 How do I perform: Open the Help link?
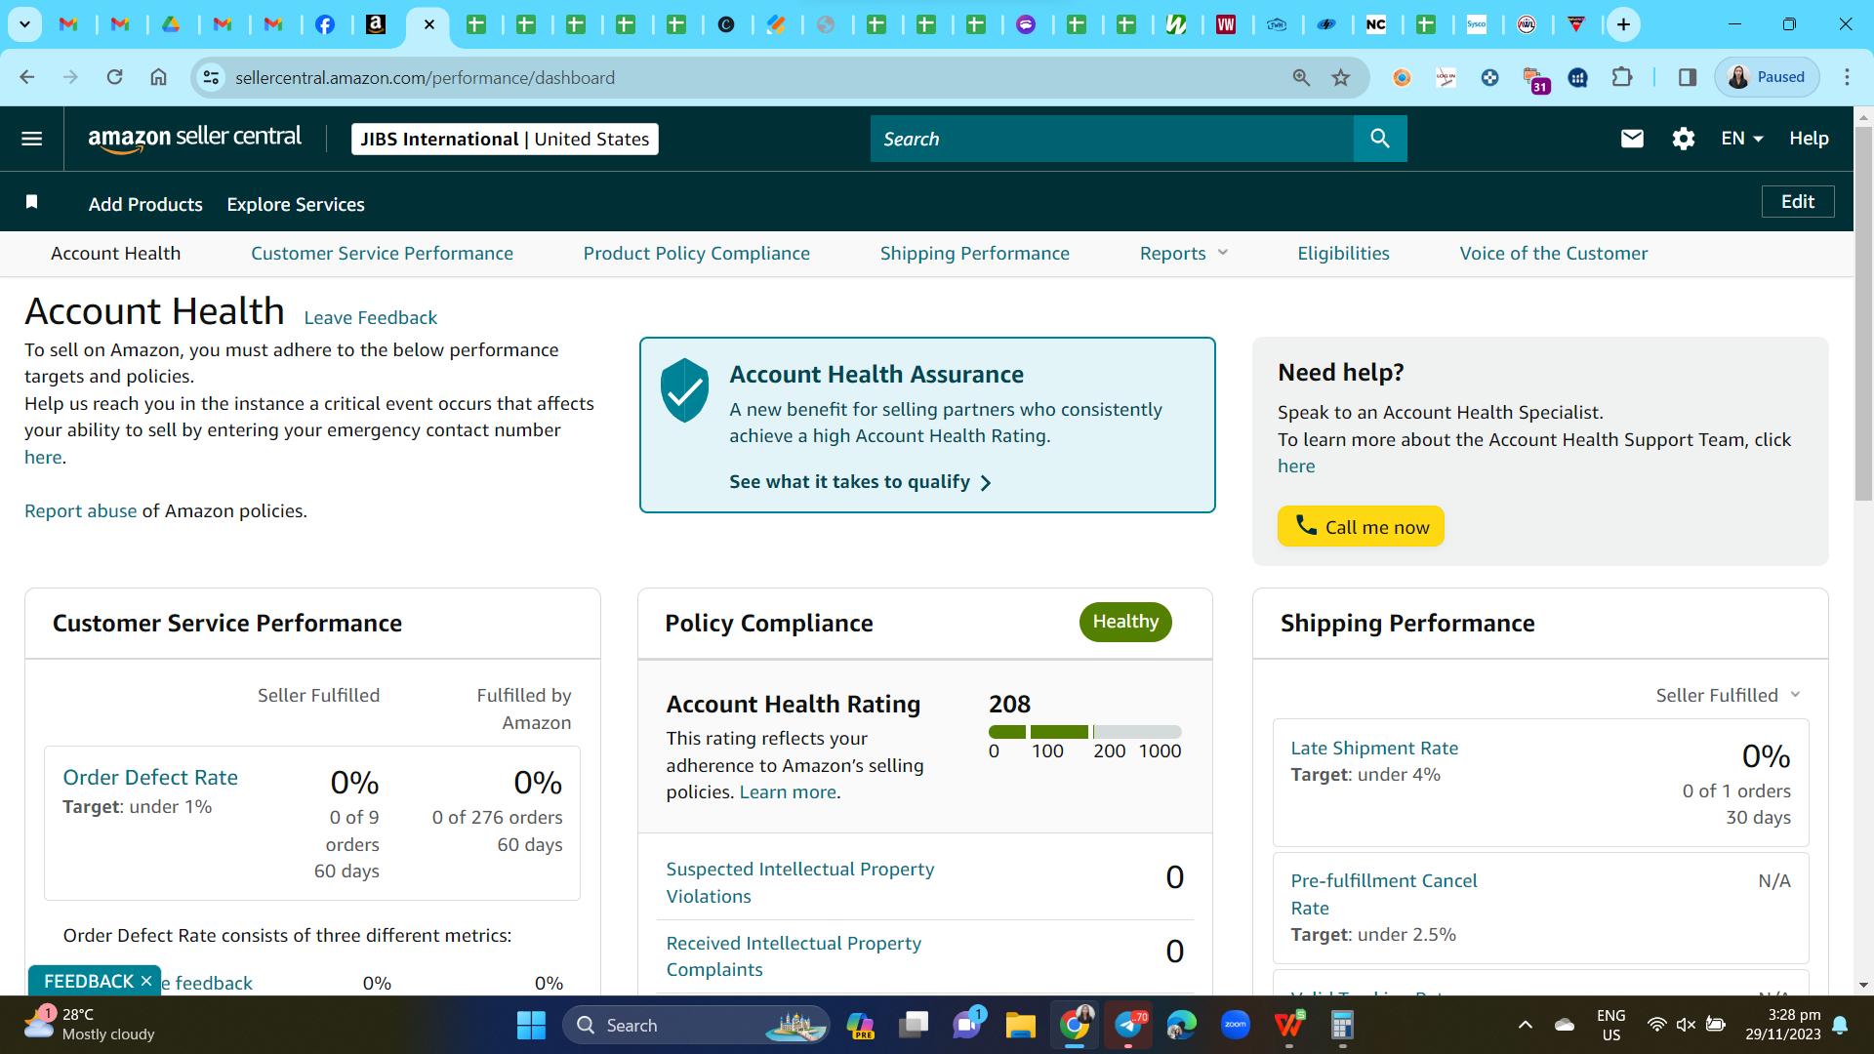click(x=1809, y=139)
